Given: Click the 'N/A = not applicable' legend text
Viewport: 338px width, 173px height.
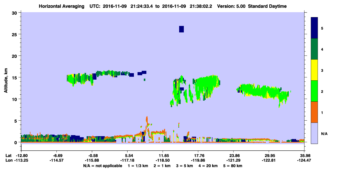Looking at the screenshot, I should [x=102, y=166].
